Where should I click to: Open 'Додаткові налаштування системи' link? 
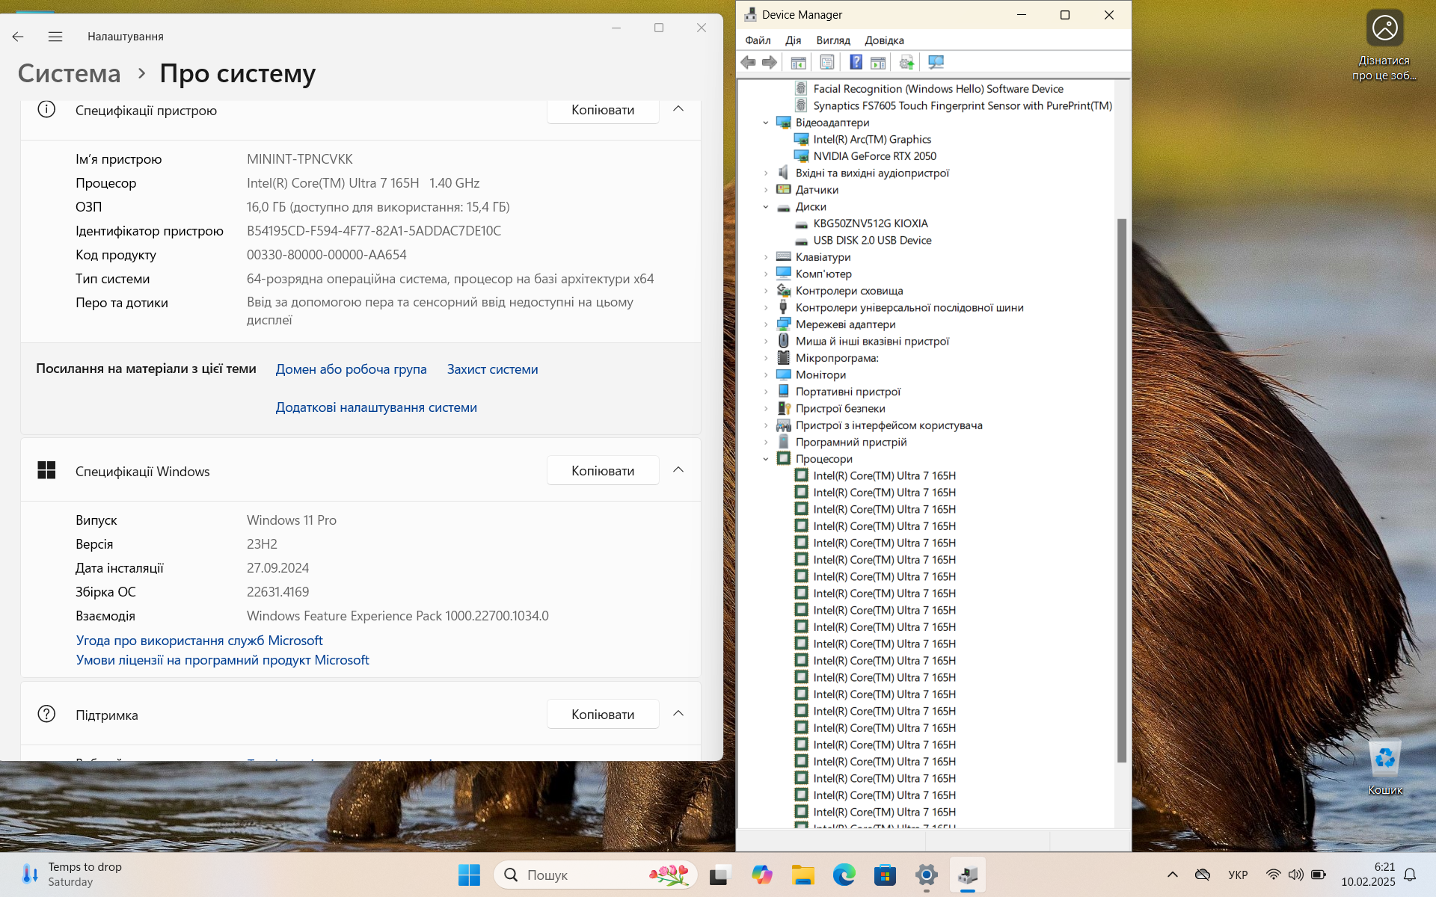tap(376, 407)
